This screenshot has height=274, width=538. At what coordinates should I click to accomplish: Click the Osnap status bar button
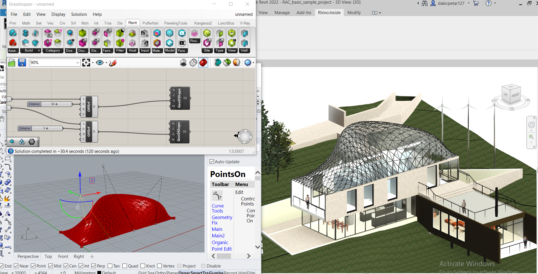point(184,273)
